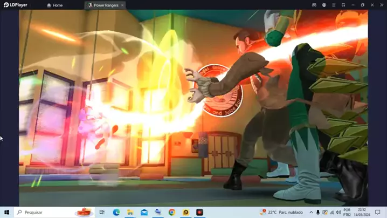Open the volume speaker control
This screenshot has height=218, width=387.
click(338, 213)
